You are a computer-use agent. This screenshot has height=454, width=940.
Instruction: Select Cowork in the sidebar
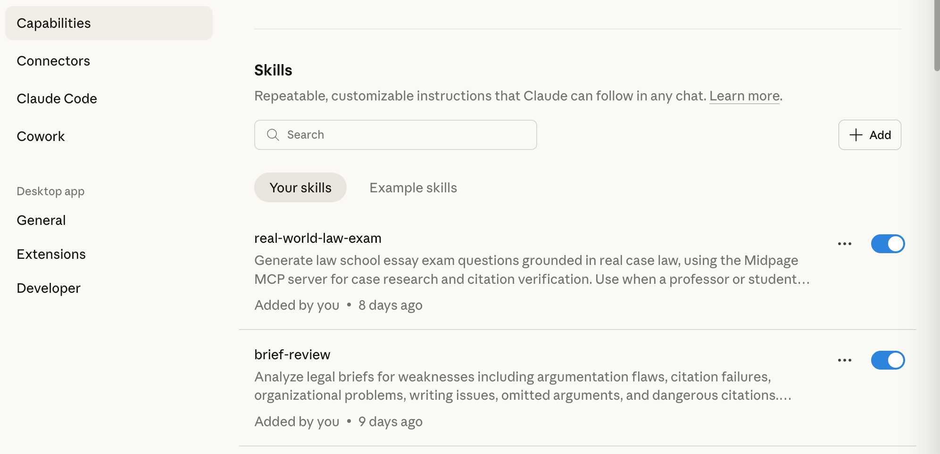coord(41,136)
